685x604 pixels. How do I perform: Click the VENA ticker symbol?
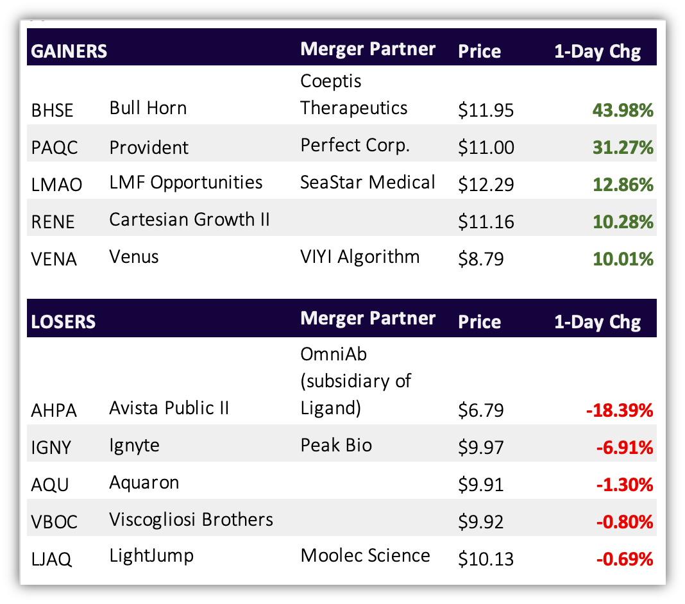[54, 259]
